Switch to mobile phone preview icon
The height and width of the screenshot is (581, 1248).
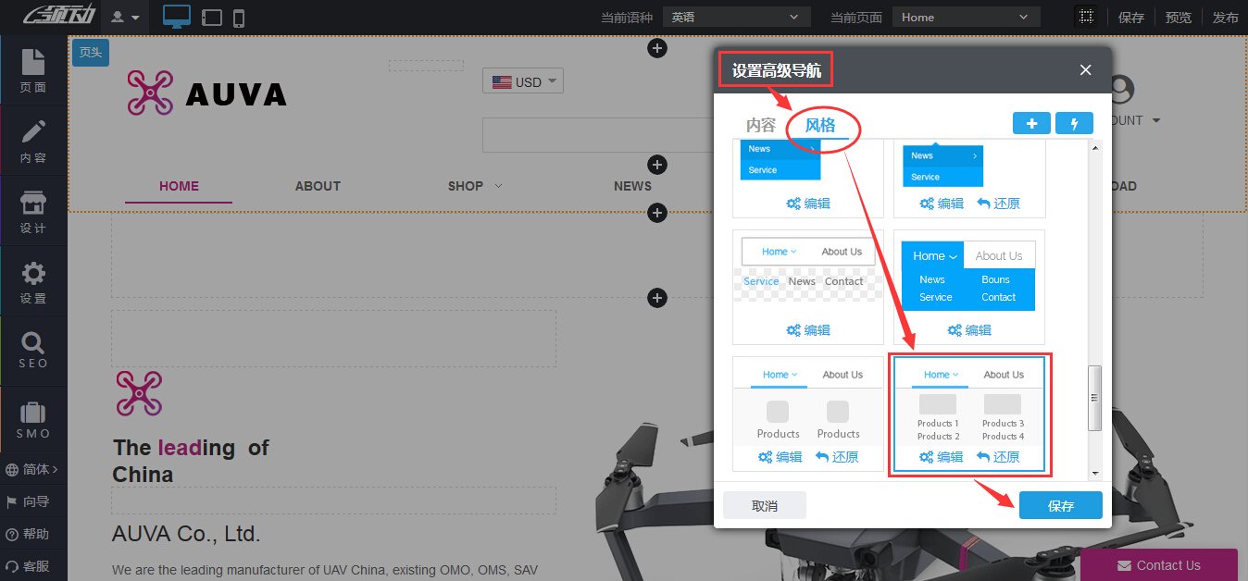239,18
